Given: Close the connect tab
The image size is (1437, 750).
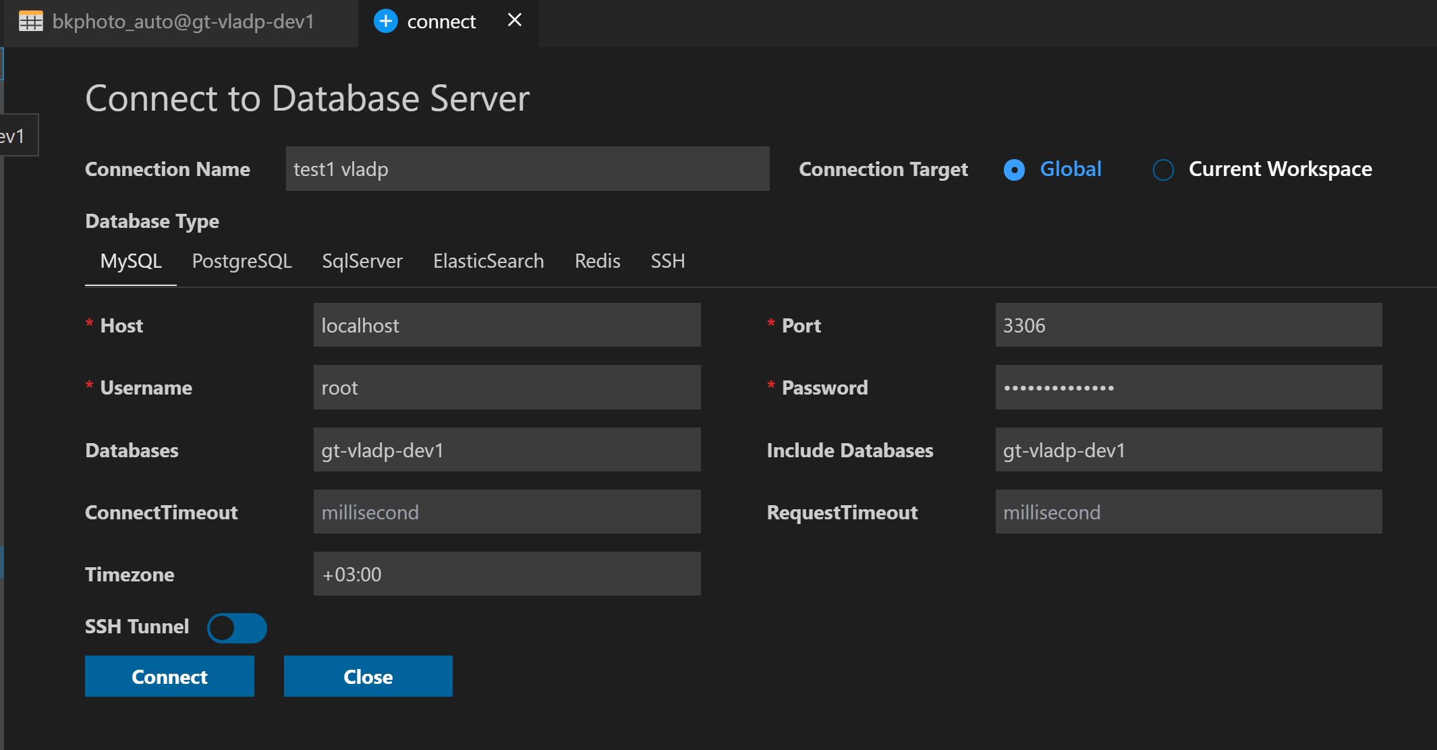Looking at the screenshot, I should pyautogui.click(x=514, y=20).
